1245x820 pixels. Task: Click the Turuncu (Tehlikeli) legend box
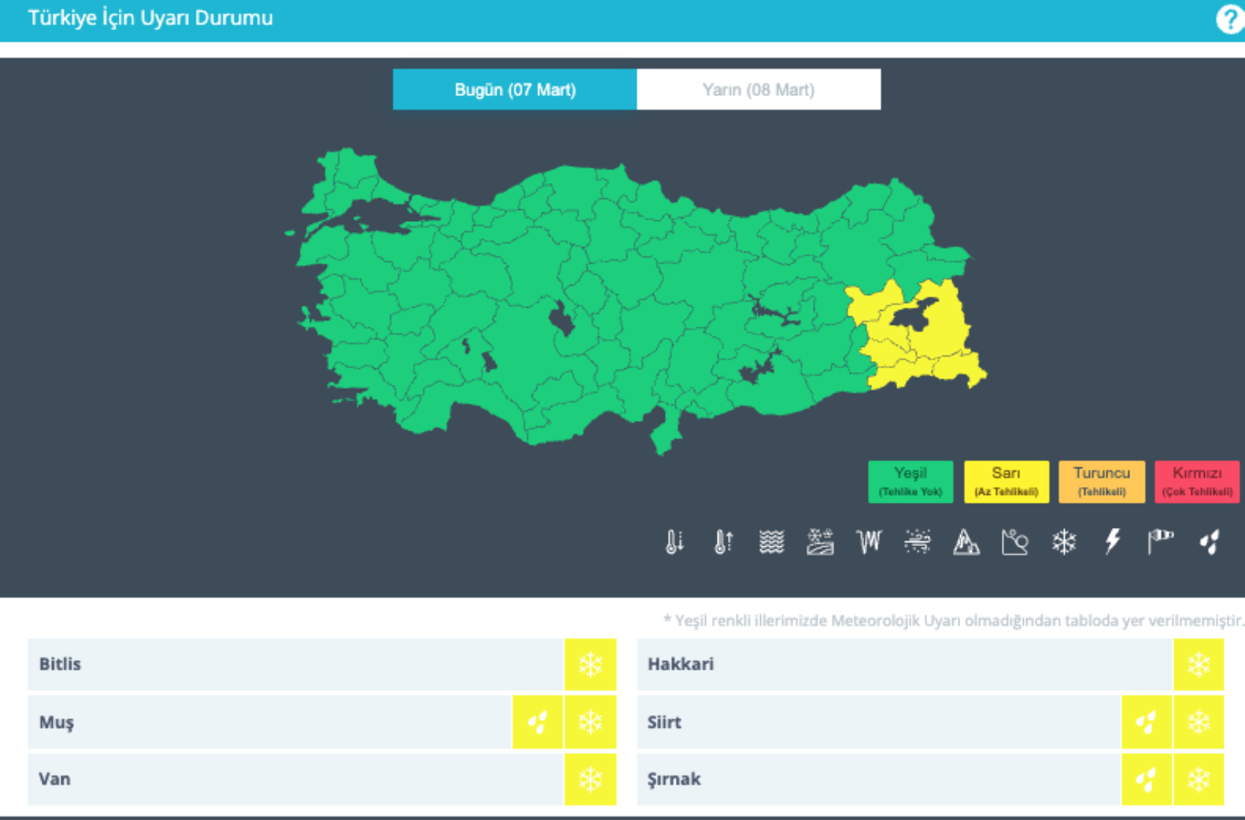coord(1101,482)
